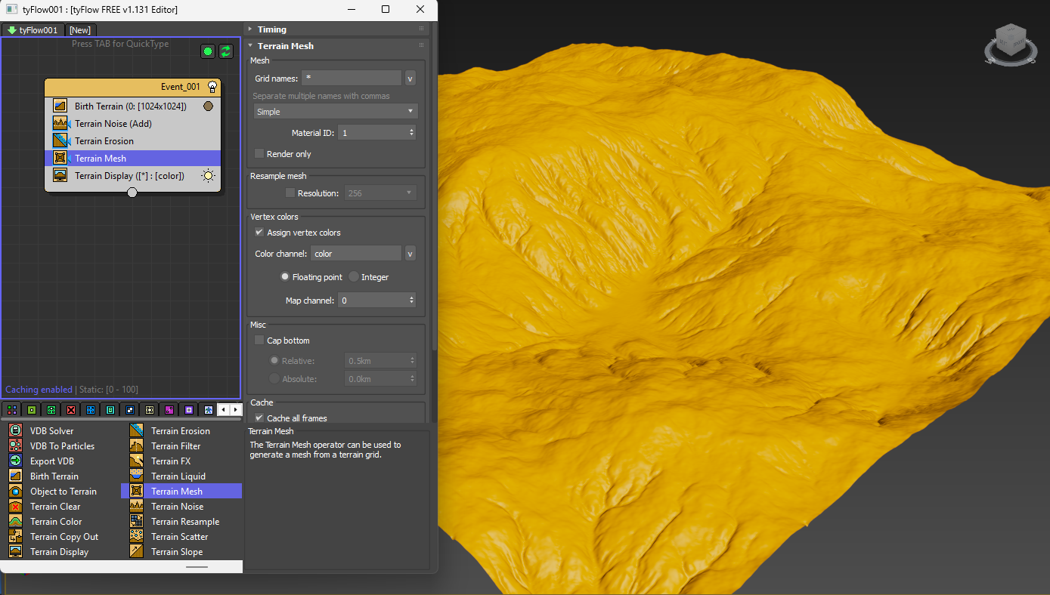Screen dimensions: 1050x595
Task: Select the Integer radio button
Action: [x=354, y=277]
